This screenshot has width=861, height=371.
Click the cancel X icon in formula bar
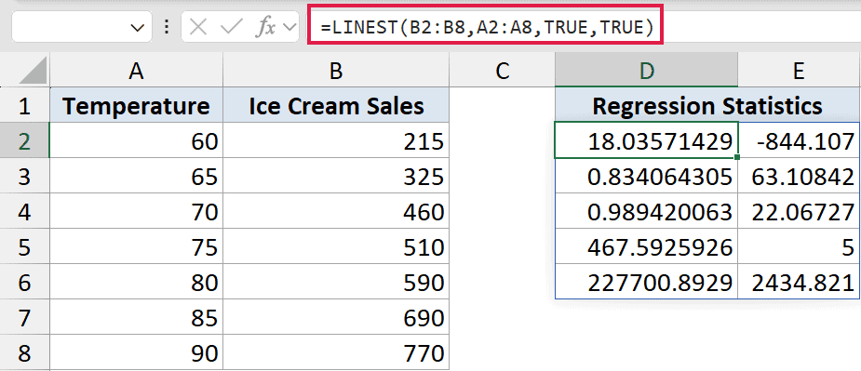tap(197, 28)
